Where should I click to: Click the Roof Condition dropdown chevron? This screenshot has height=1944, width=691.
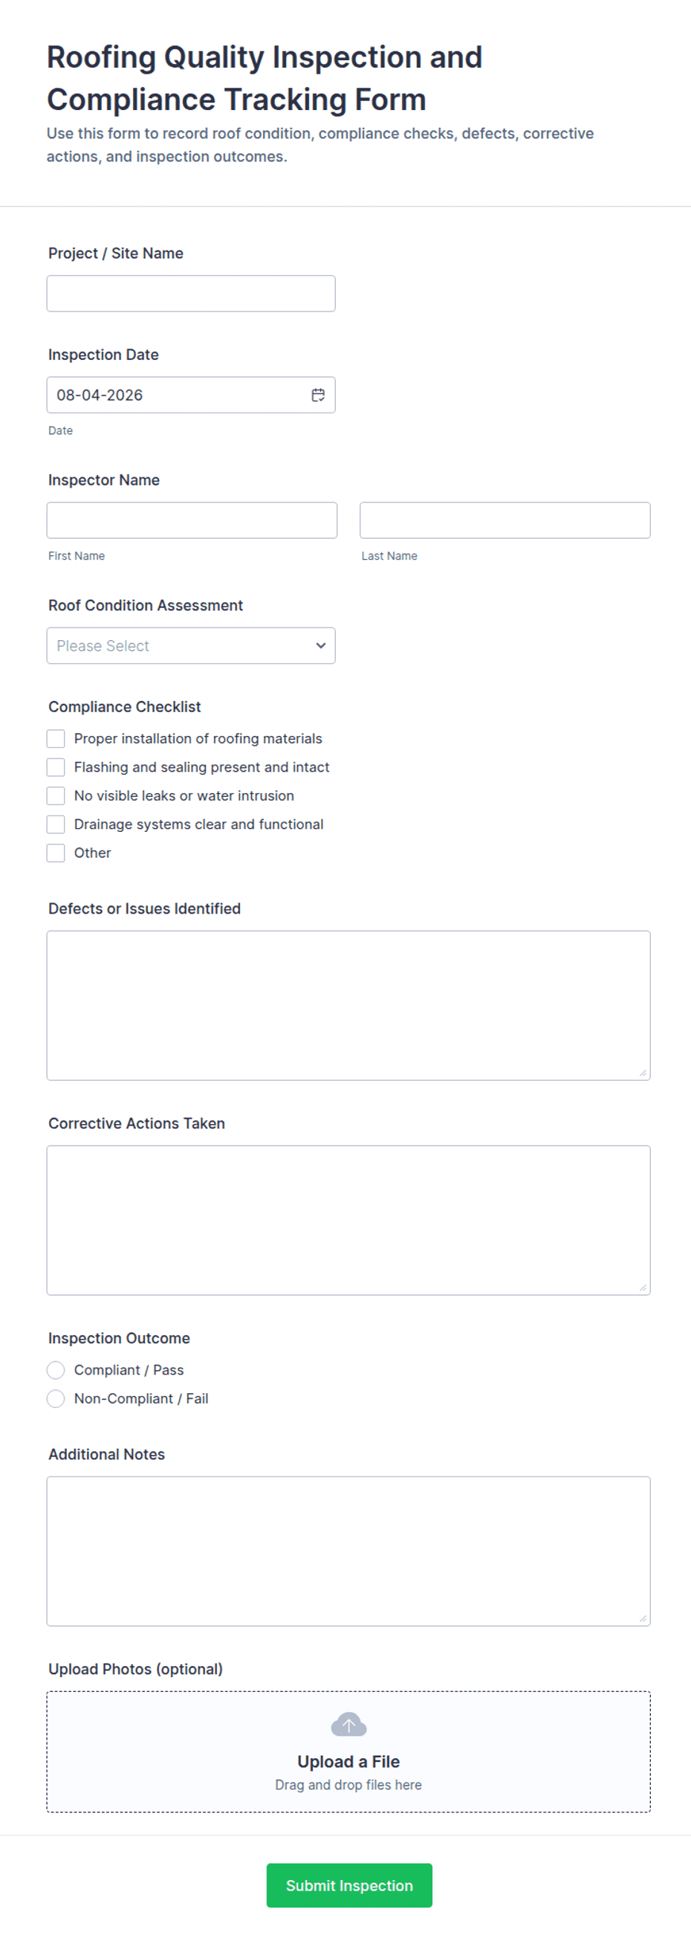click(320, 646)
